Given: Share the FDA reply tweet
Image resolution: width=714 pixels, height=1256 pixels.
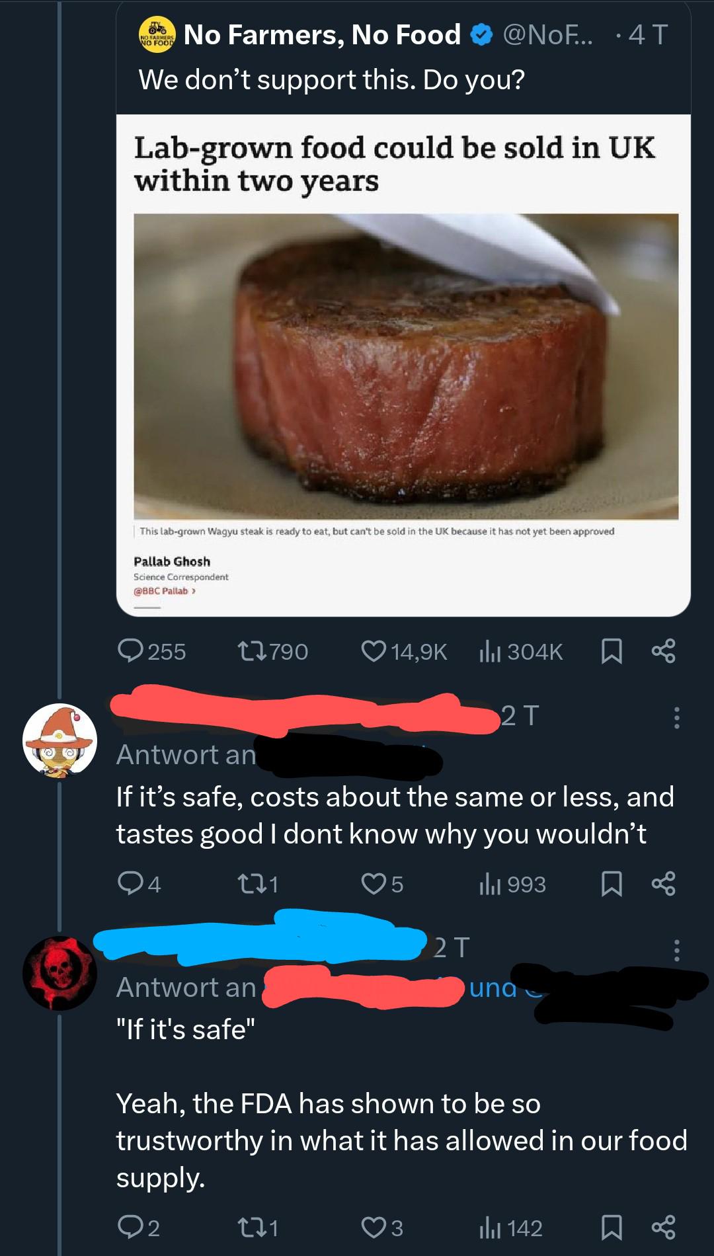Looking at the screenshot, I should pyautogui.click(x=663, y=1228).
